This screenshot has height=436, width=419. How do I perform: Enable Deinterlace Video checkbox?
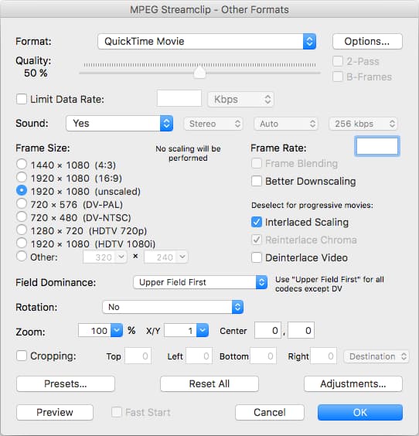click(x=257, y=257)
